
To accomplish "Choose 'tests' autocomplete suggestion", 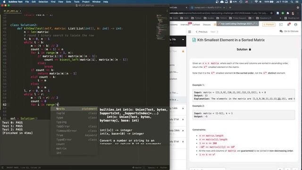I will click(x=74, y=109).
